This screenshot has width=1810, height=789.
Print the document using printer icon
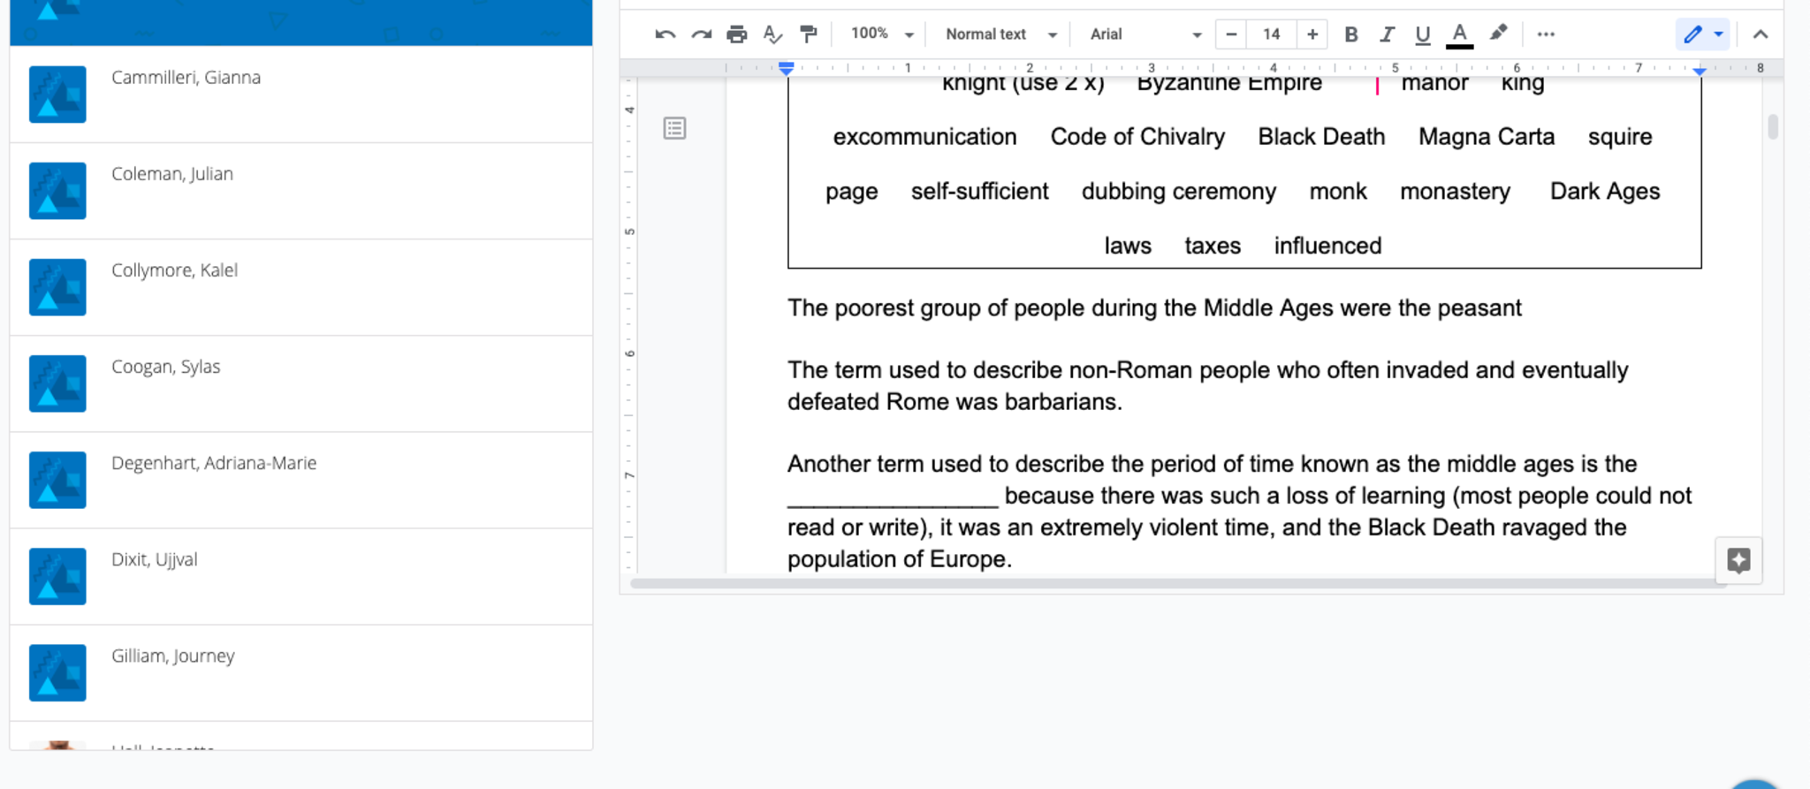pos(736,34)
